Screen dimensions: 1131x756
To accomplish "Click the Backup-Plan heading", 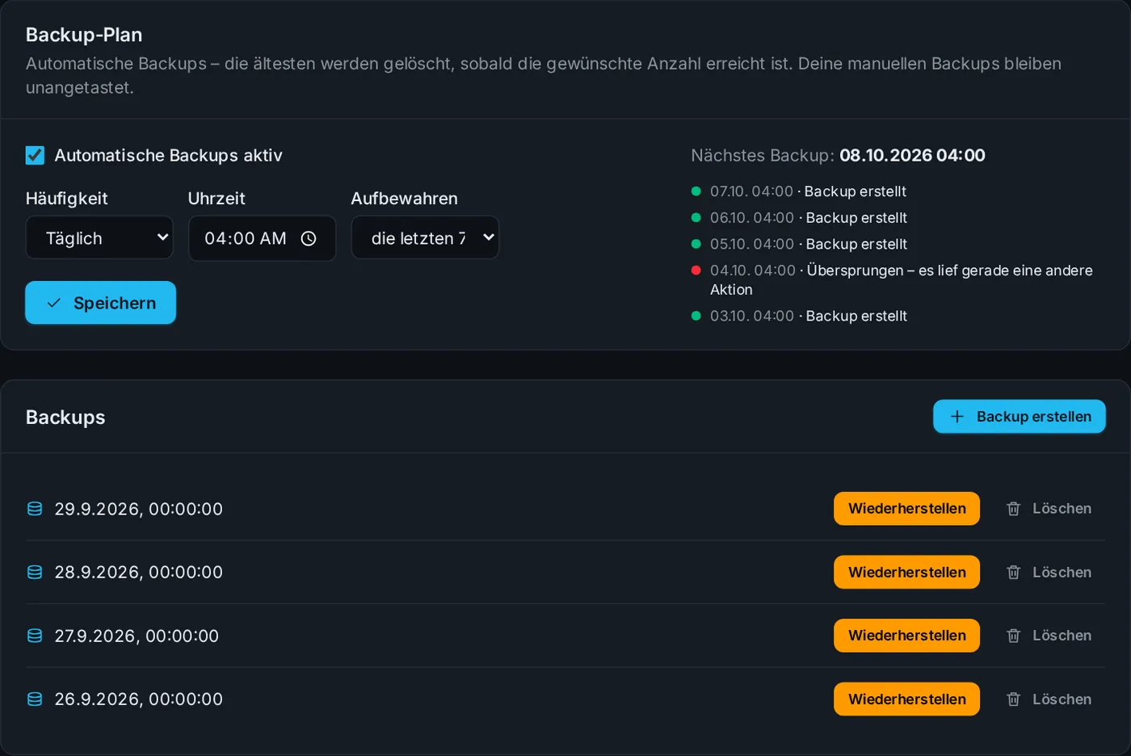I will click(84, 35).
